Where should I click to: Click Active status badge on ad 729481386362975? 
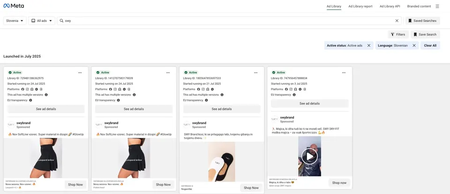coord(15,72)
